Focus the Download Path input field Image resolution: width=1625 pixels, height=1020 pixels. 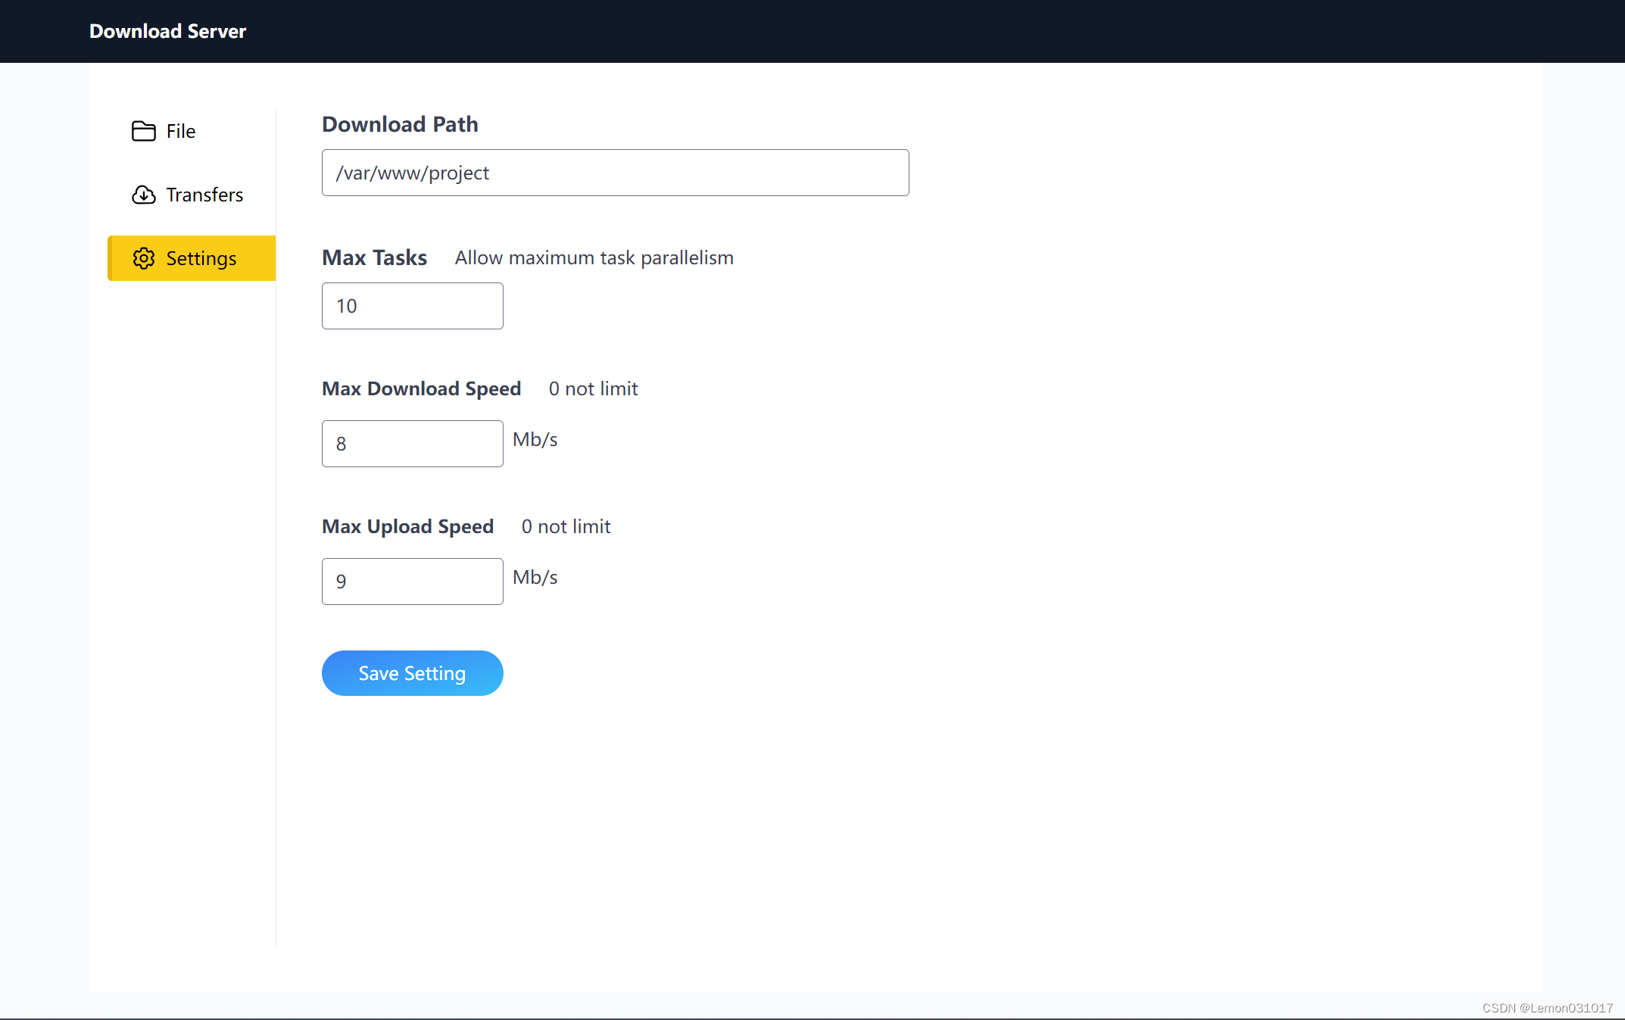click(615, 173)
